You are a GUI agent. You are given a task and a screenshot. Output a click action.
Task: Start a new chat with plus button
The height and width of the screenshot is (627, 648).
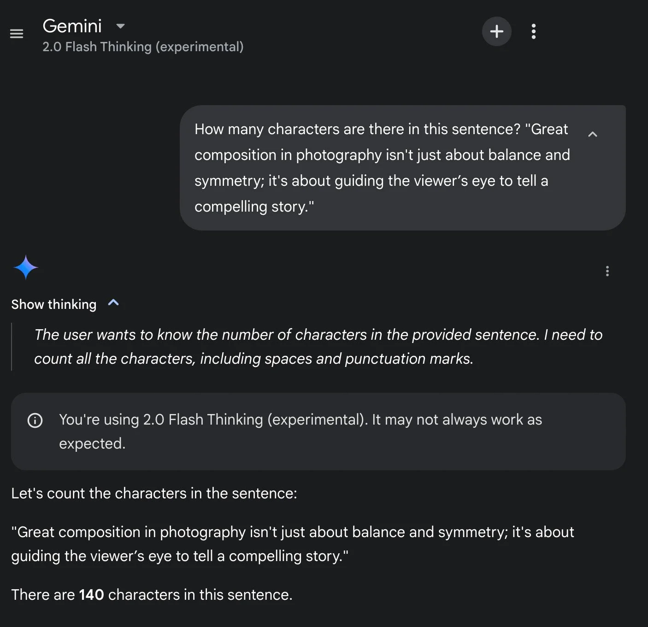click(x=496, y=31)
